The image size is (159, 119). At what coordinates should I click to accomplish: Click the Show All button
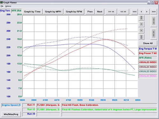click(148, 43)
